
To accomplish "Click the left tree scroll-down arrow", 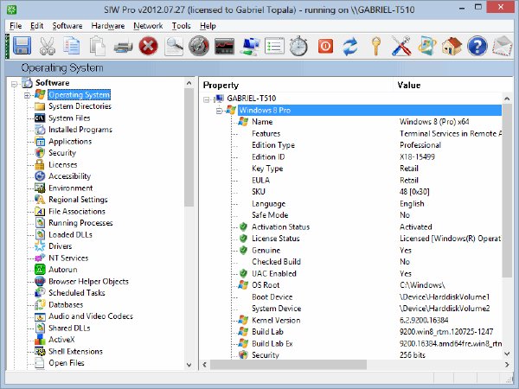I will pos(189,365).
